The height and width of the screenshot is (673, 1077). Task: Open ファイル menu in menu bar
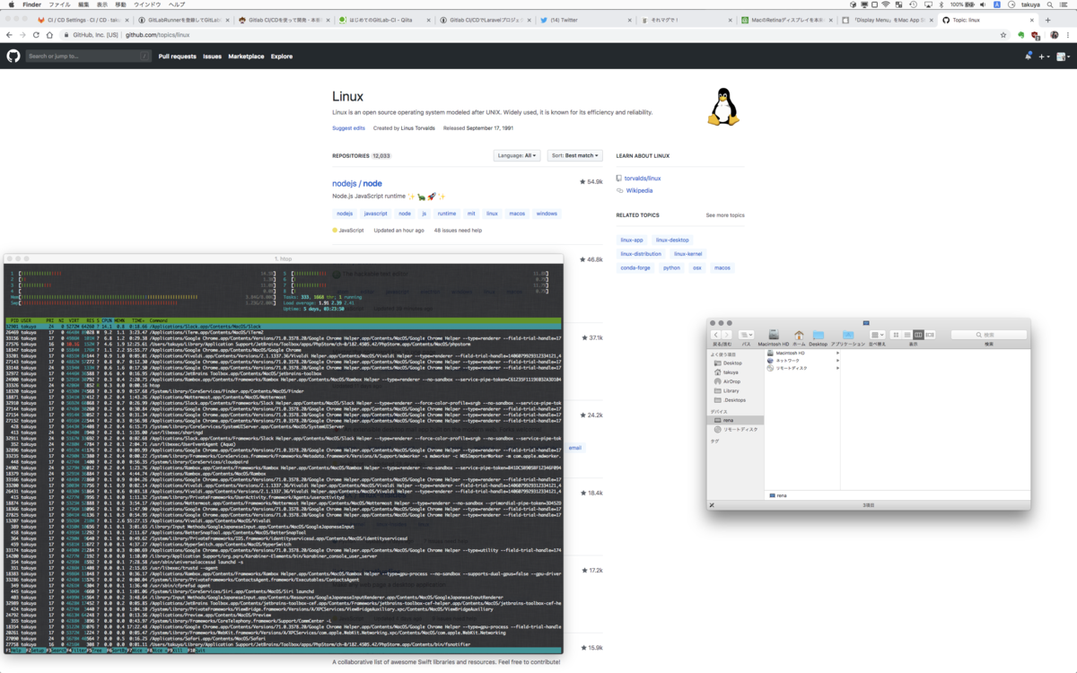[59, 4]
